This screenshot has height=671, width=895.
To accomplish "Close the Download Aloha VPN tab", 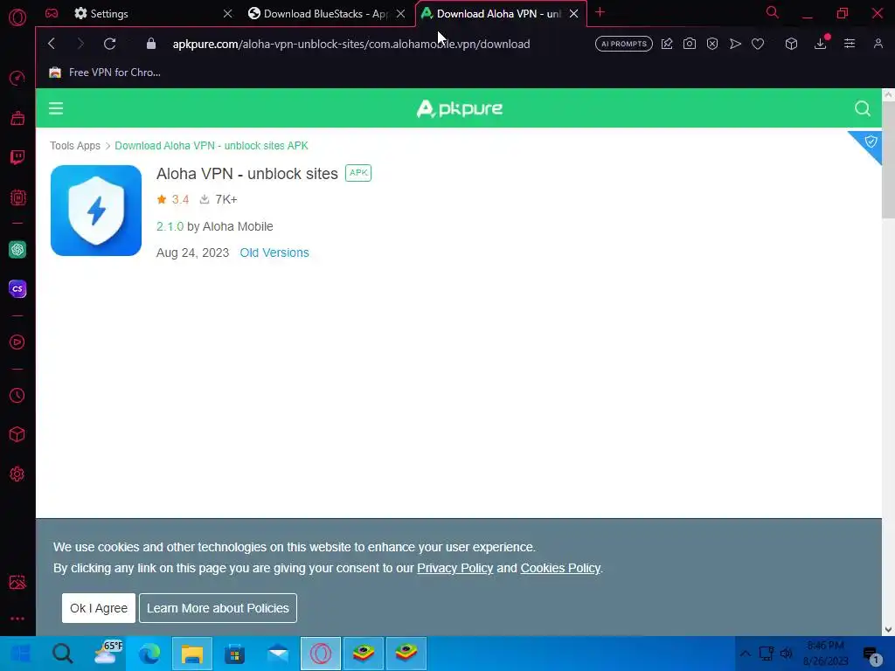I will click(573, 14).
